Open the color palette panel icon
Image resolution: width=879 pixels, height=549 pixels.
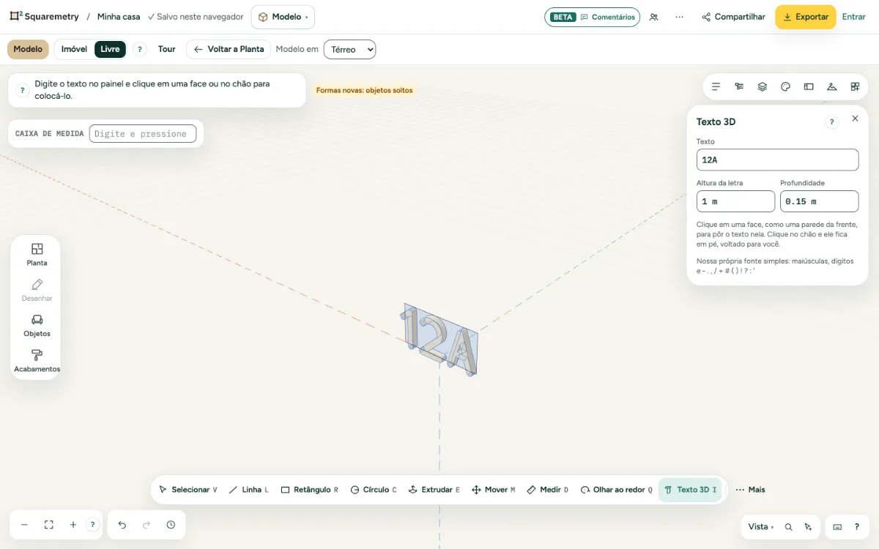coord(785,86)
